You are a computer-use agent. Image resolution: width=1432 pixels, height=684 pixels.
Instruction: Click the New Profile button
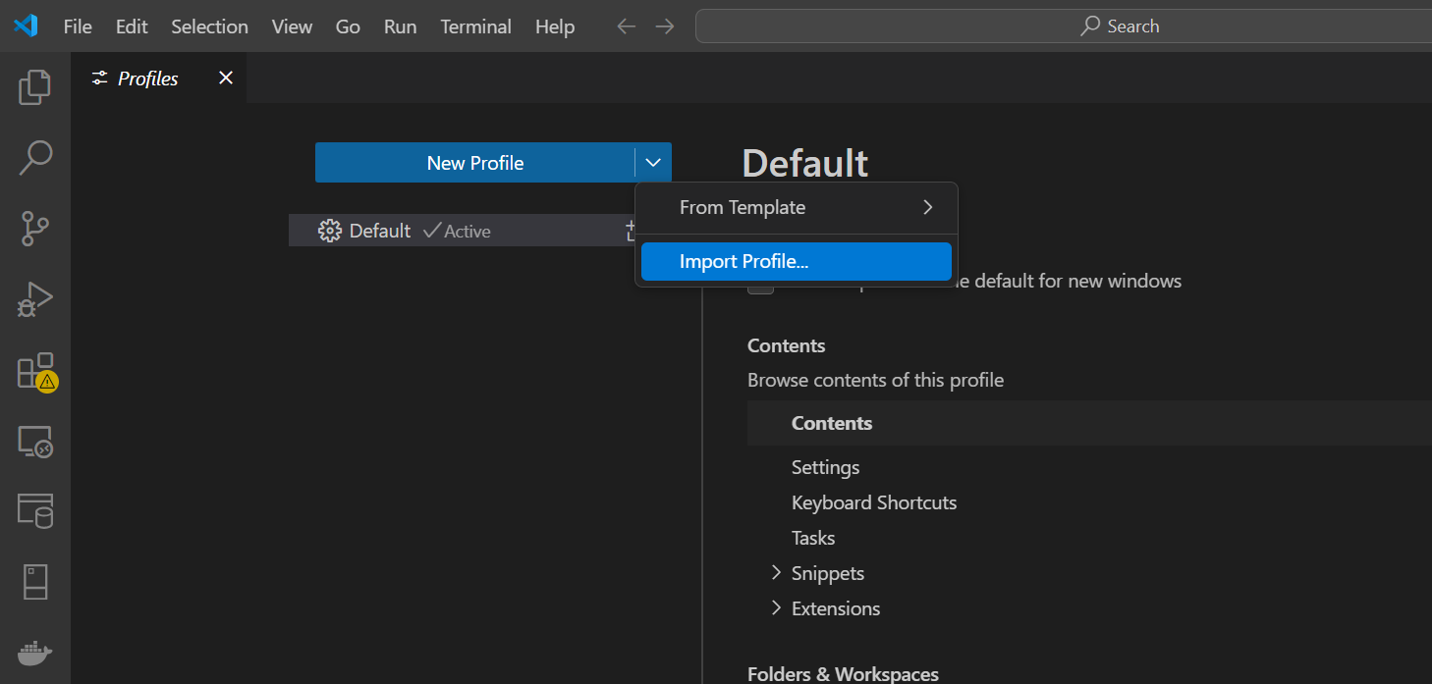[x=476, y=162]
